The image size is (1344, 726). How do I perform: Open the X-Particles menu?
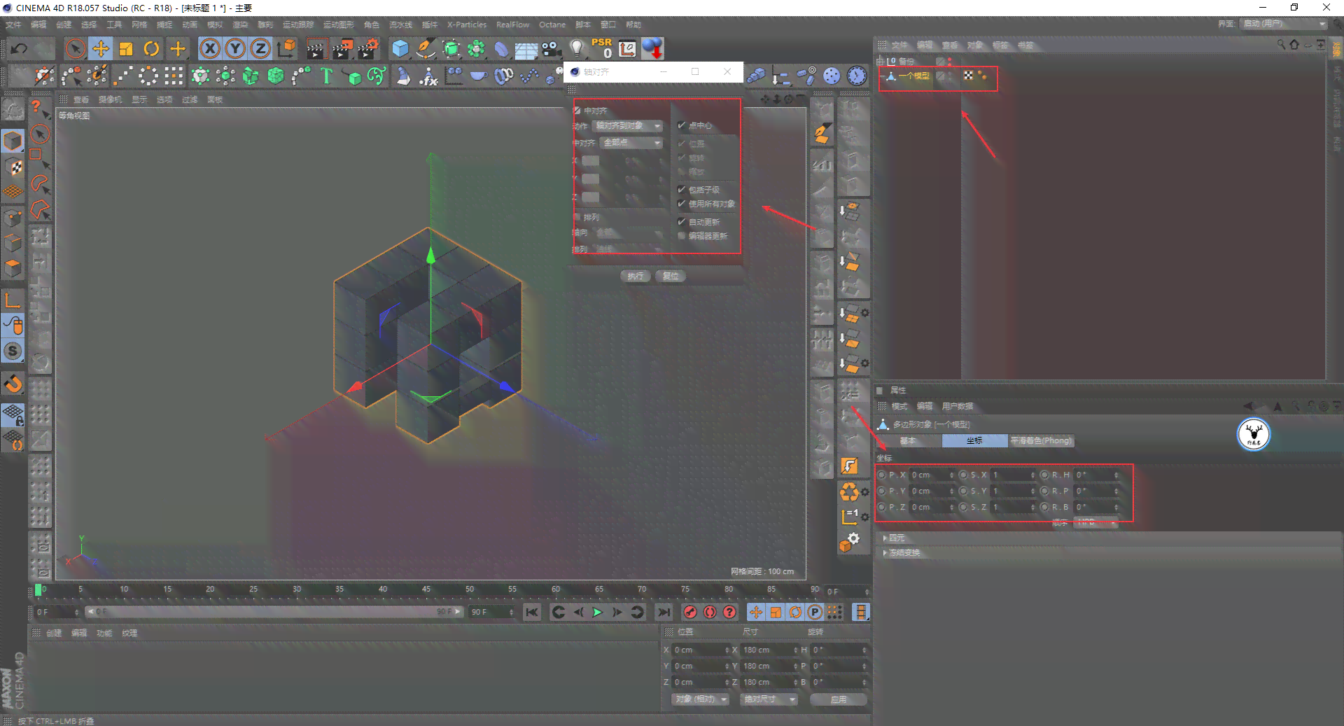coord(467,25)
